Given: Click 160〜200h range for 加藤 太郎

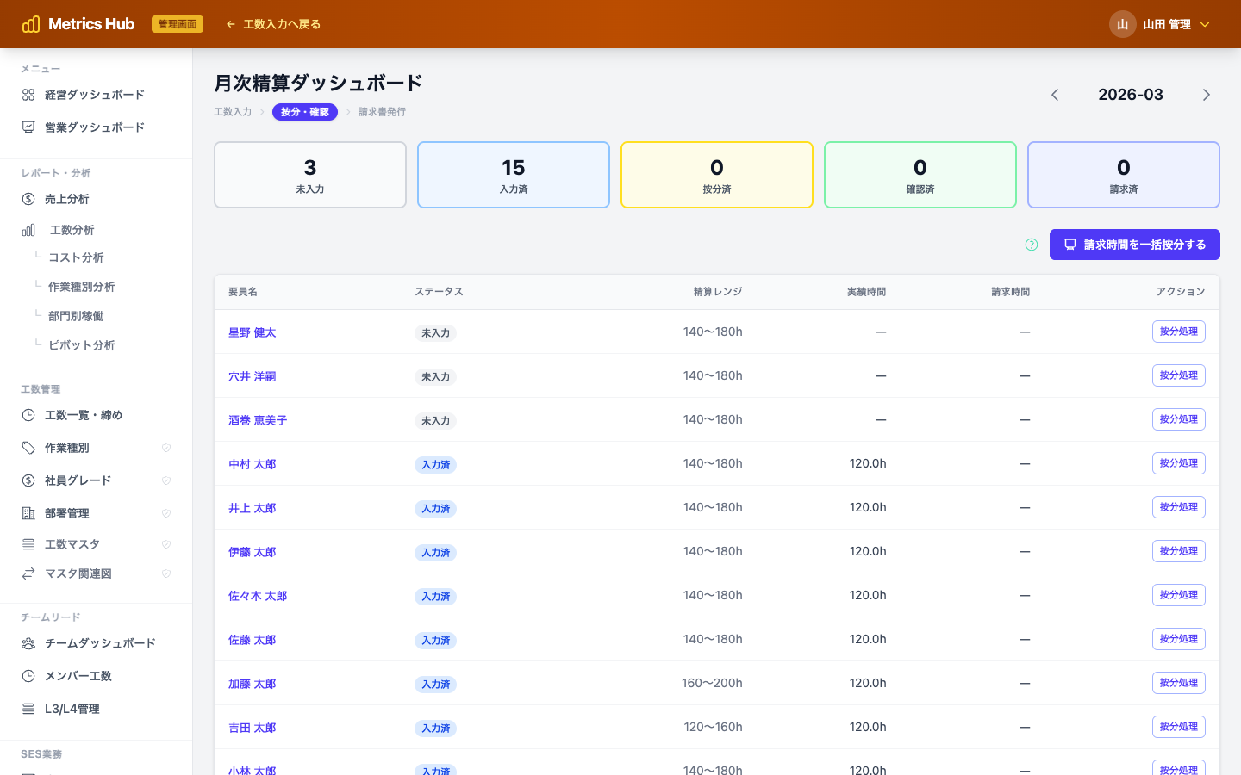Looking at the screenshot, I should click(712, 683).
